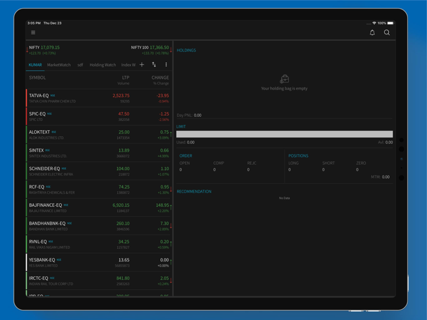Viewport: 427px width, 320px height.
Task: Sort watchlist by the LTP column header
Action: coord(125,78)
